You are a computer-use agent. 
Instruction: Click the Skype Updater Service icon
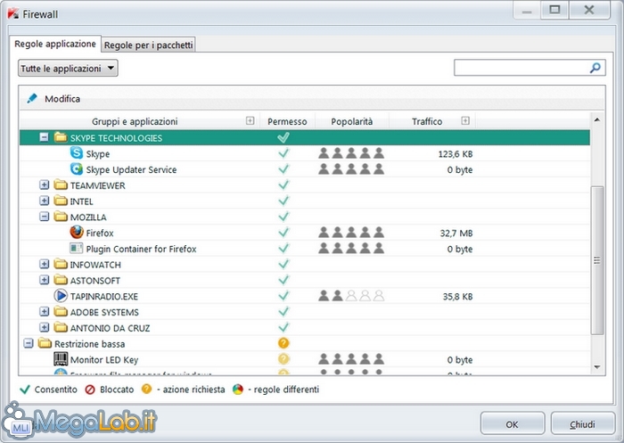(x=77, y=168)
